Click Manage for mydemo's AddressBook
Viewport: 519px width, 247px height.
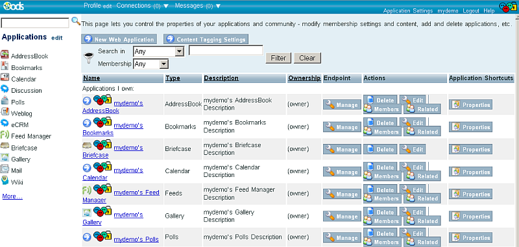[342, 105]
